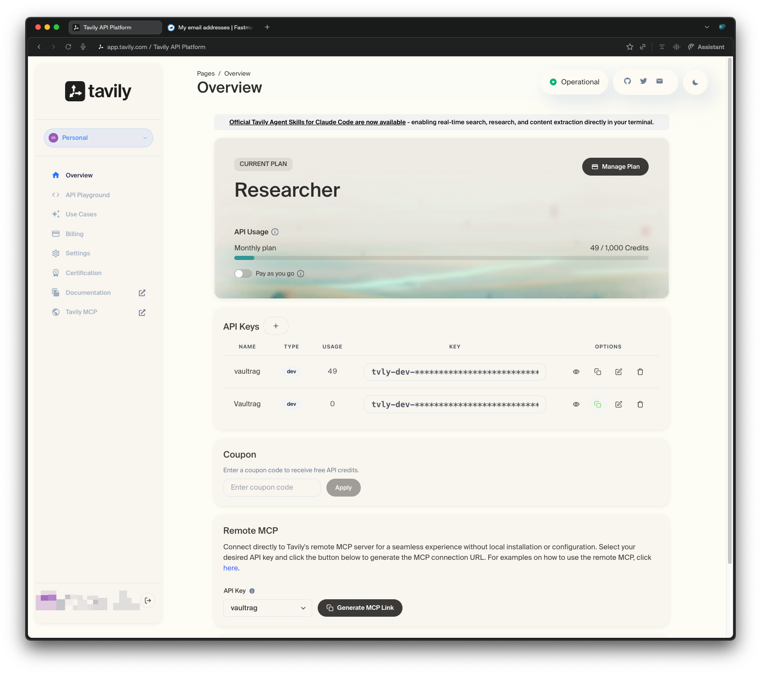Delete the Vaultrag key with usage 0
Screen dimensions: 761x674
pyautogui.click(x=640, y=404)
